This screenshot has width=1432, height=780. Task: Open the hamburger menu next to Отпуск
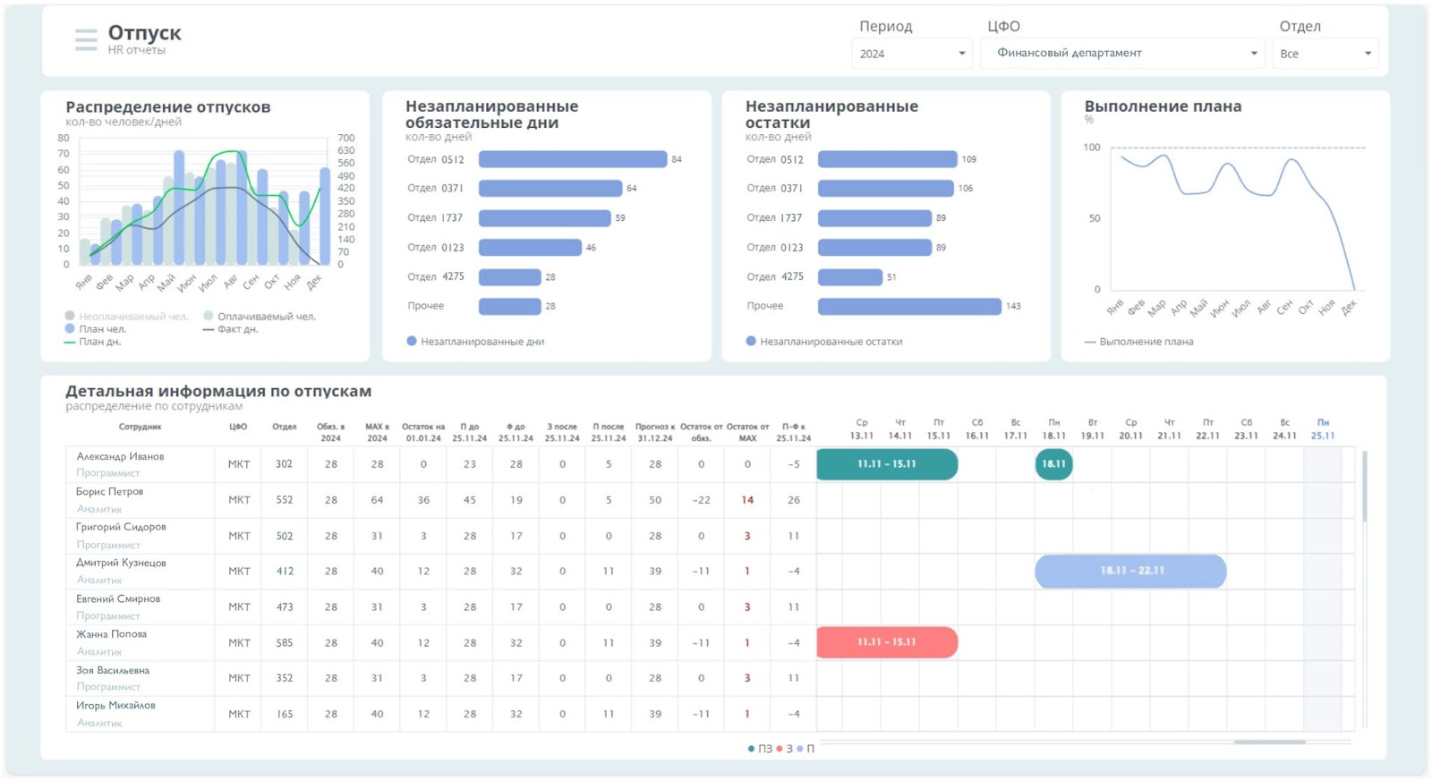(x=86, y=39)
